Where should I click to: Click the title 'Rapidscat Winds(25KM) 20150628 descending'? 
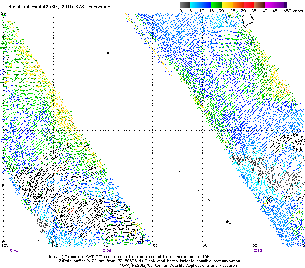(59, 7)
